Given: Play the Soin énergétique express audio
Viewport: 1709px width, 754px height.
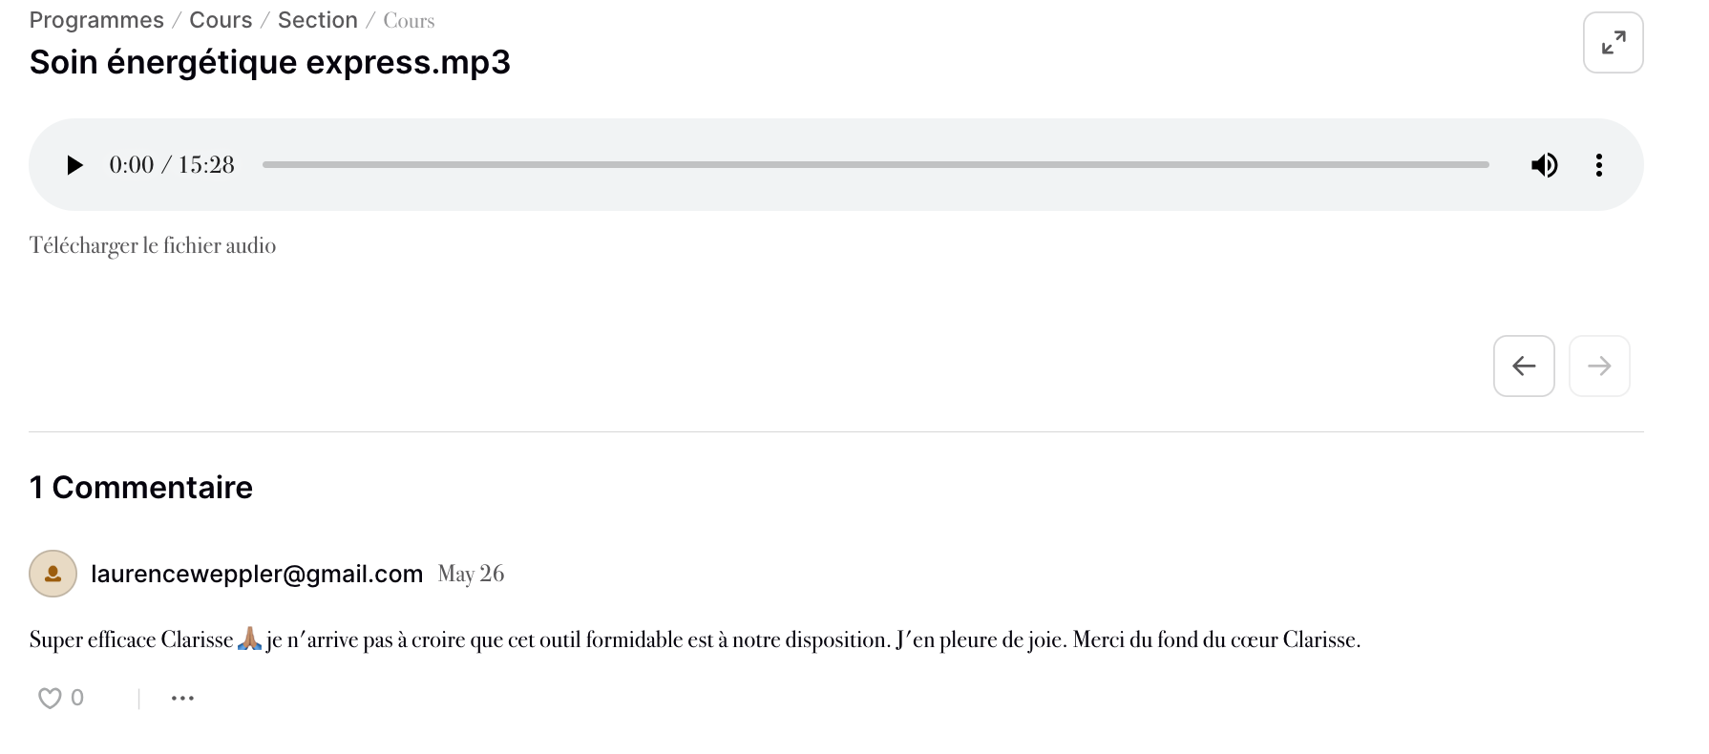Looking at the screenshot, I should pos(74,165).
